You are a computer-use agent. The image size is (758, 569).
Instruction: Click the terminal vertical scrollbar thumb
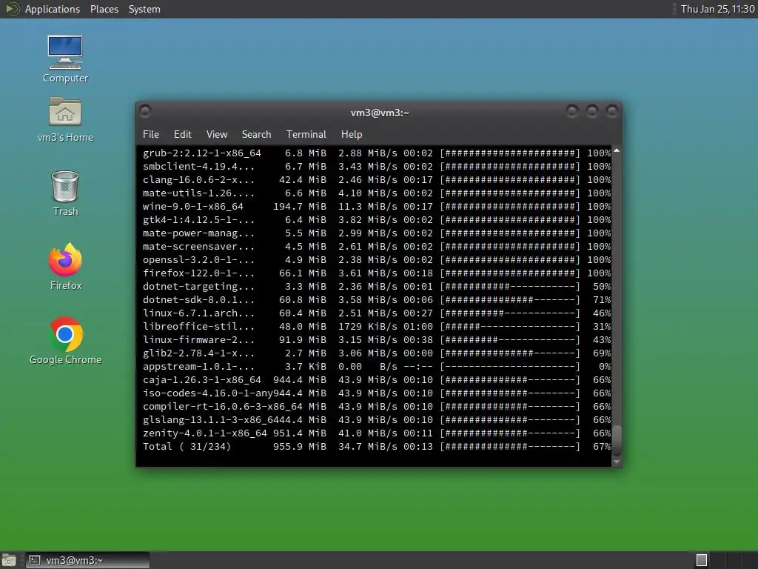[617, 440]
